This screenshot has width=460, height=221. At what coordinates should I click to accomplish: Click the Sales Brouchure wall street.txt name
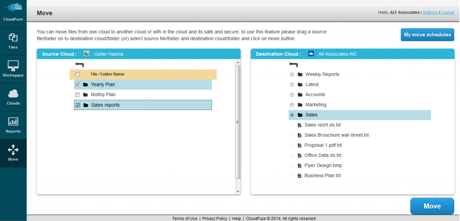click(x=336, y=135)
